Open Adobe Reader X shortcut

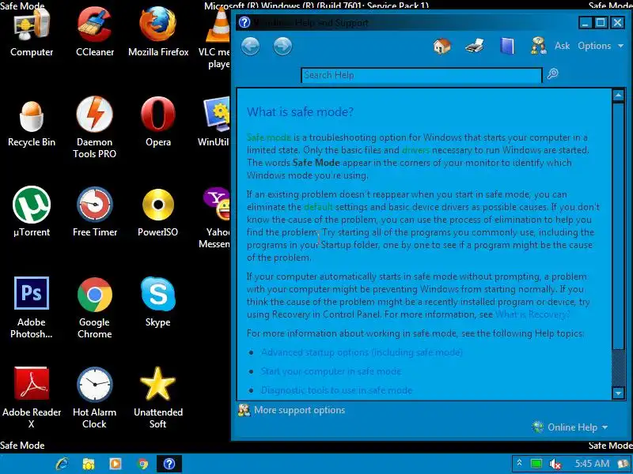coord(32,398)
